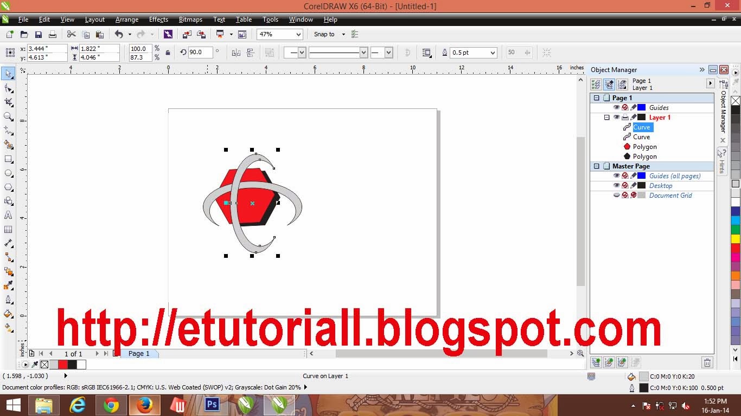
Task: Click the delete trash button in Object Manager
Action: pos(707,362)
